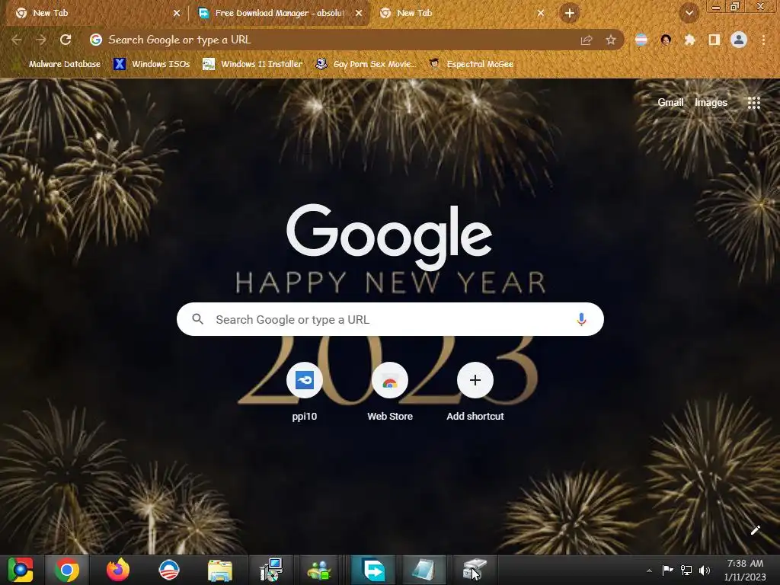This screenshot has height=585, width=780.
Task: Open volume speaker tray icon
Action: click(x=705, y=570)
